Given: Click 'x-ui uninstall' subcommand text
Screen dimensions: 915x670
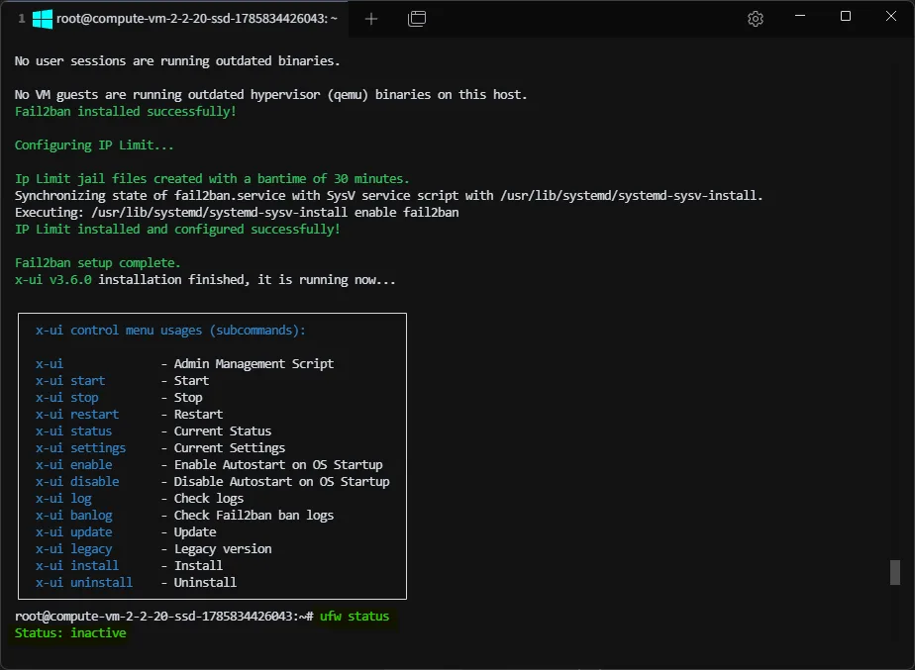Looking at the screenshot, I should 84,583.
